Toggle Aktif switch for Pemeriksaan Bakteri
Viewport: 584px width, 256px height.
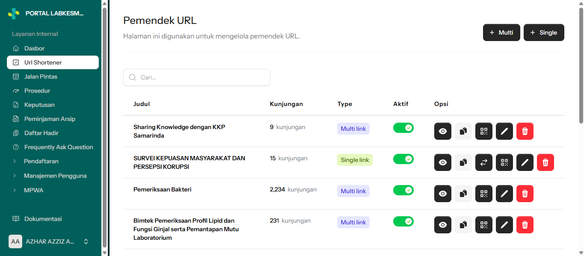click(x=403, y=190)
